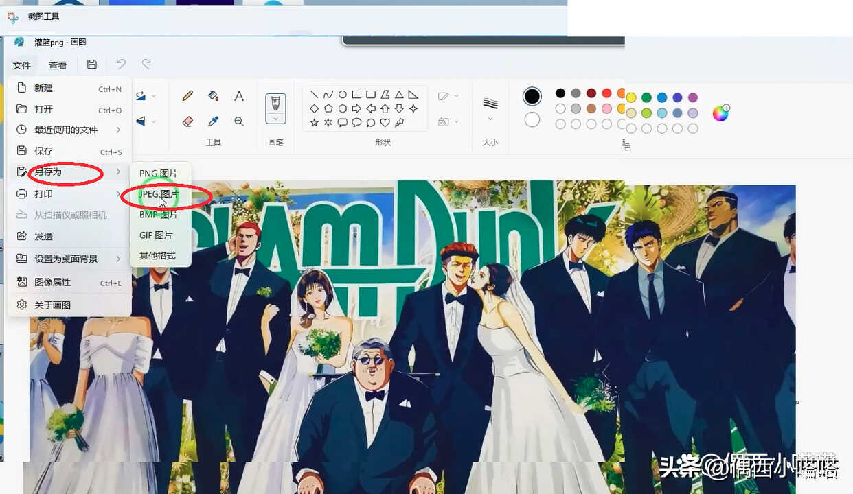853x494 pixels.
Task: Choose the Cloud callout shape
Action: pos(371,123)
